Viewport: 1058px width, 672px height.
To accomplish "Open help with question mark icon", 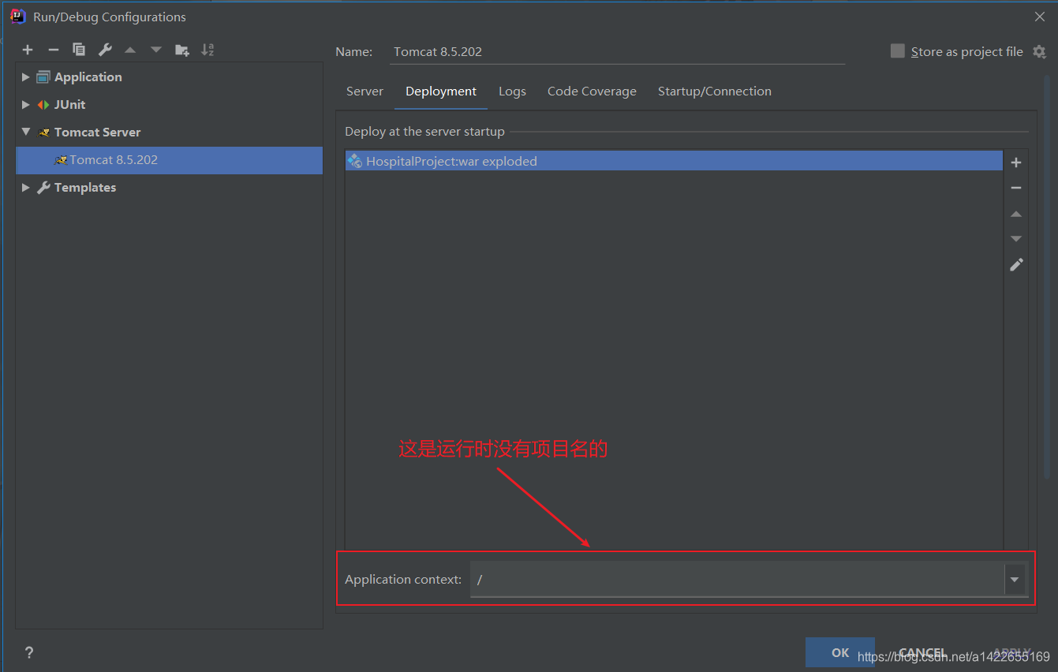I will coord(29,652).
